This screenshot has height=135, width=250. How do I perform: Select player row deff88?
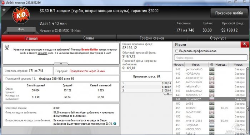coord(209,104)
